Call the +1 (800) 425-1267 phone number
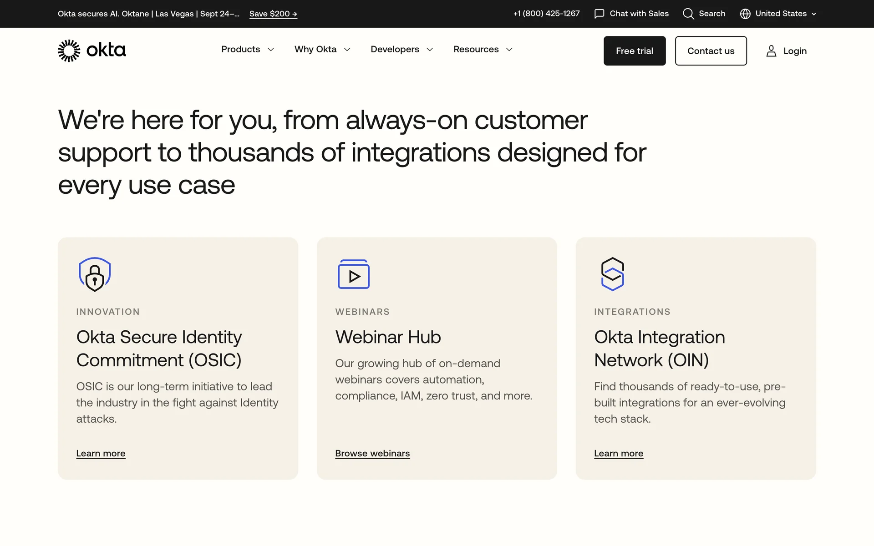 tap(546, 14)
